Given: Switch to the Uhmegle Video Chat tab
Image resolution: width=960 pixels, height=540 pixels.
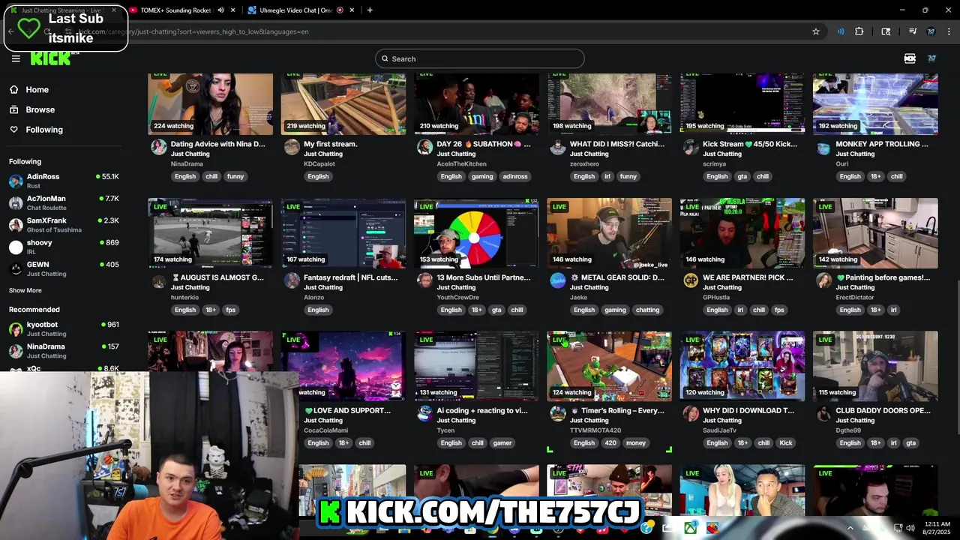Looking at the screenshot, I should [294, 10].
